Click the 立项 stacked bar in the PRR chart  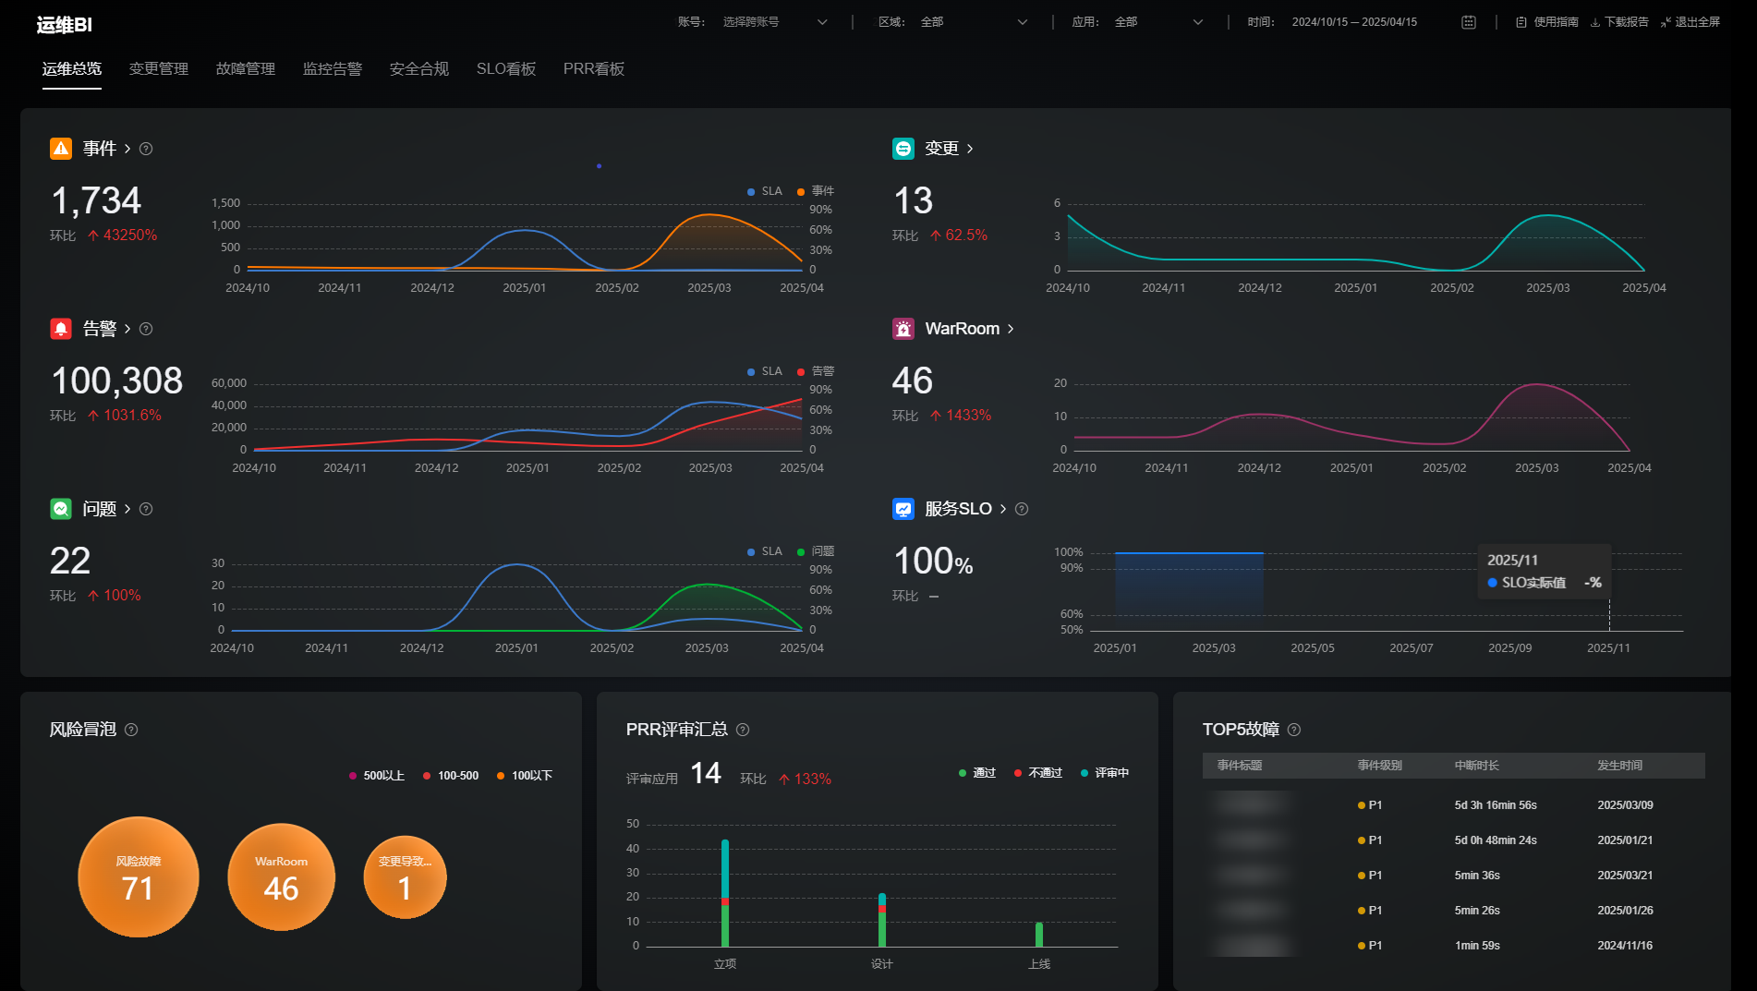(725, 893)
